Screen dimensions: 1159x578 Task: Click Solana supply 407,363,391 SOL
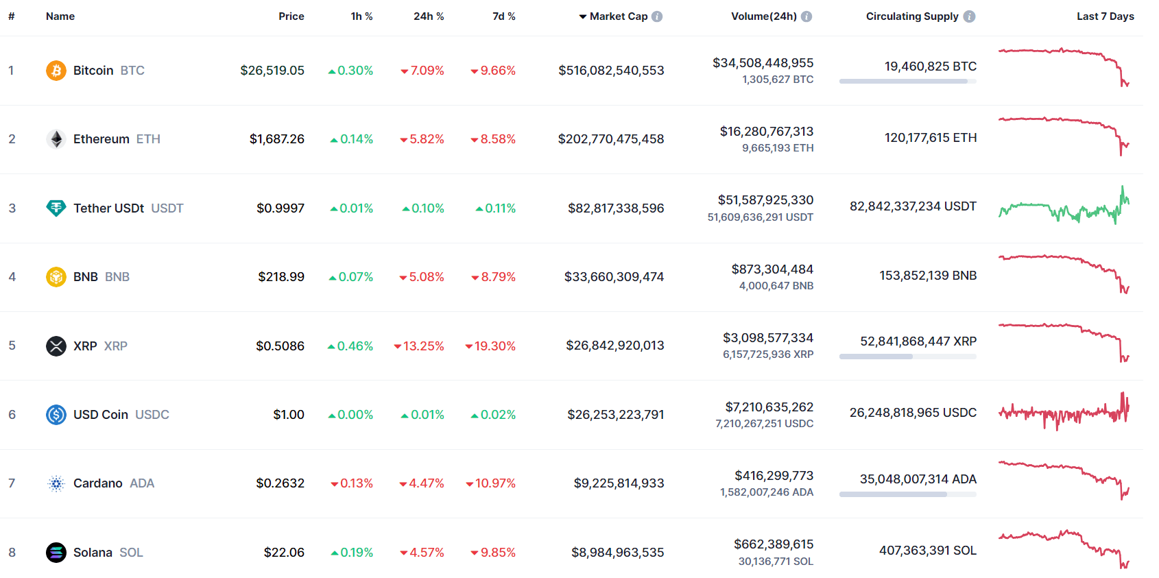coord(928,551)
